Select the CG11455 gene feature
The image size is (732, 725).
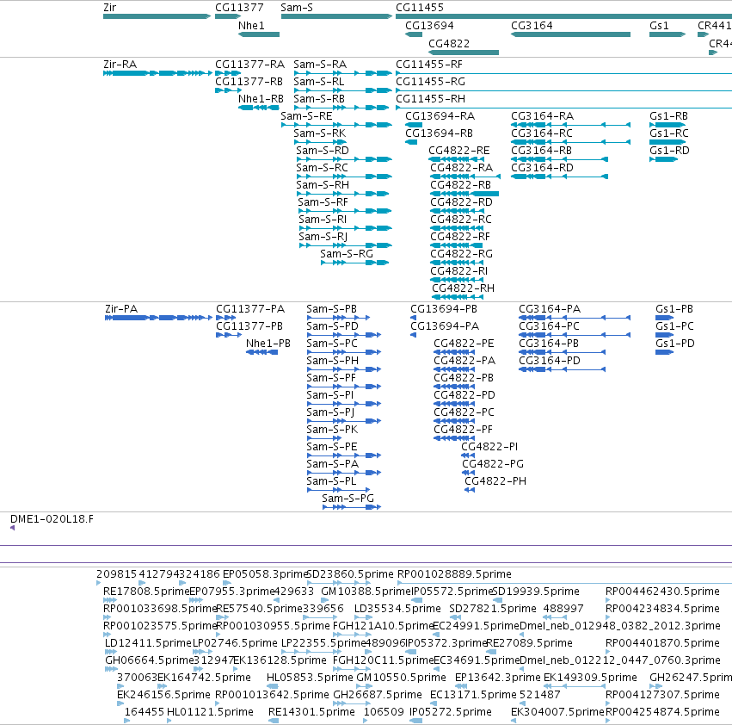[563, 16]
